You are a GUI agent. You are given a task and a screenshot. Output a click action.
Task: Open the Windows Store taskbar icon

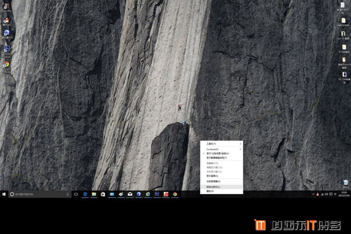[x=103, y=194]
